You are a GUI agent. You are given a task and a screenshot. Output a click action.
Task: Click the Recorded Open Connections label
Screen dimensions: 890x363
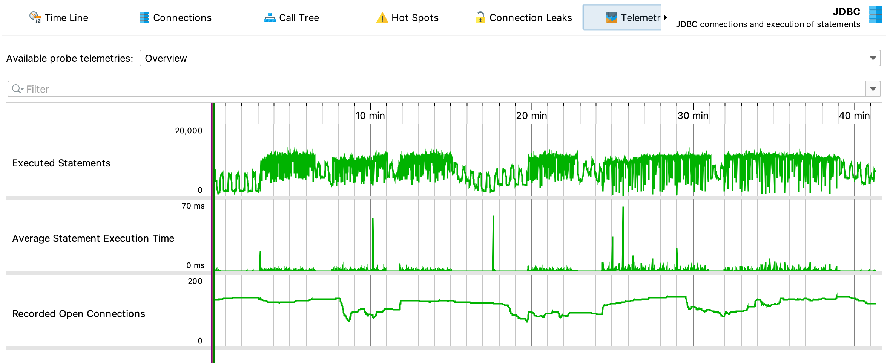point(78,314)
